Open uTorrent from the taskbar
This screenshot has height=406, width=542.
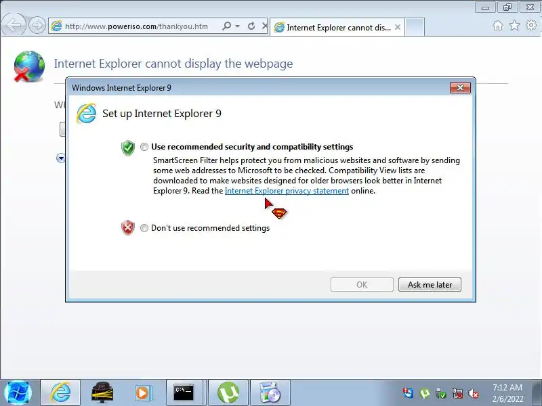pos(228,392)
